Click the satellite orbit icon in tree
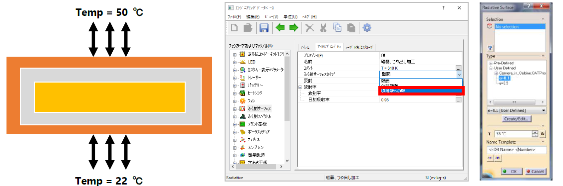 pos(243,155)
